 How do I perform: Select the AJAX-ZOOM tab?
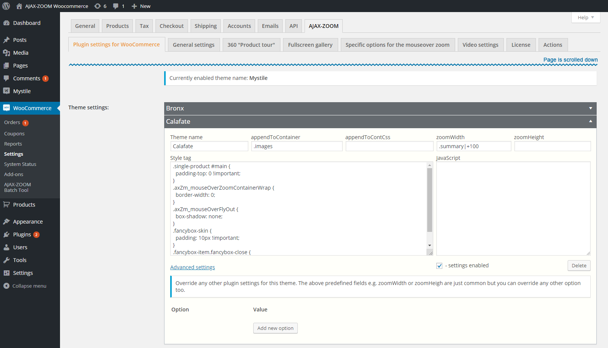click(324, 26)
